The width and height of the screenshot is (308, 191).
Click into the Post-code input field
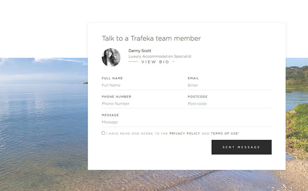click(x=229, y=104)
